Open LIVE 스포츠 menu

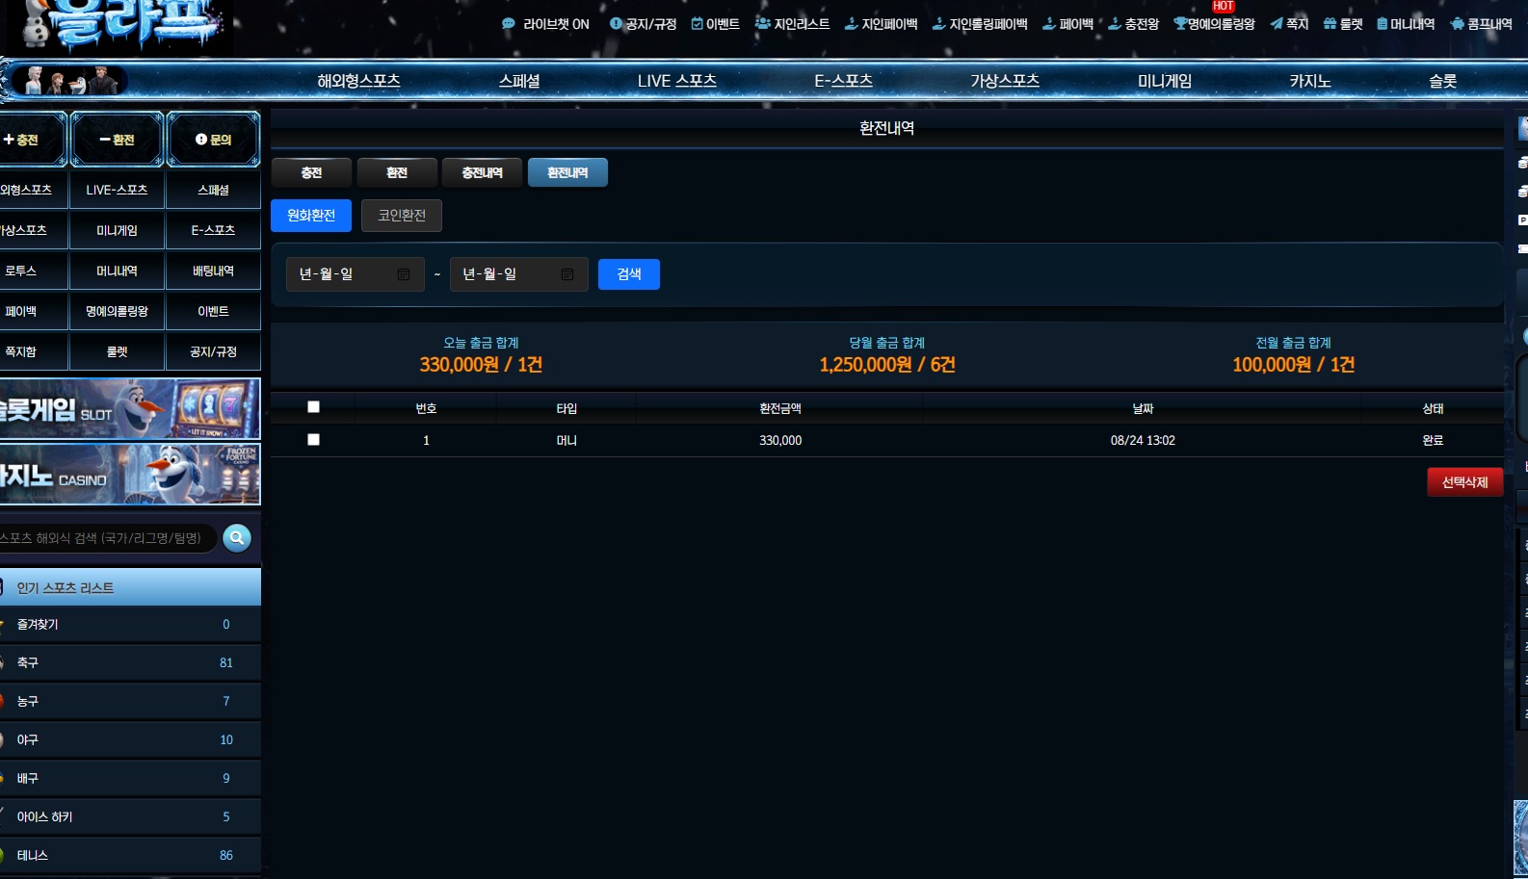[677, 81]
